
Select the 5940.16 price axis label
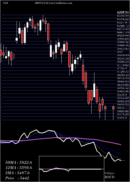123,45
